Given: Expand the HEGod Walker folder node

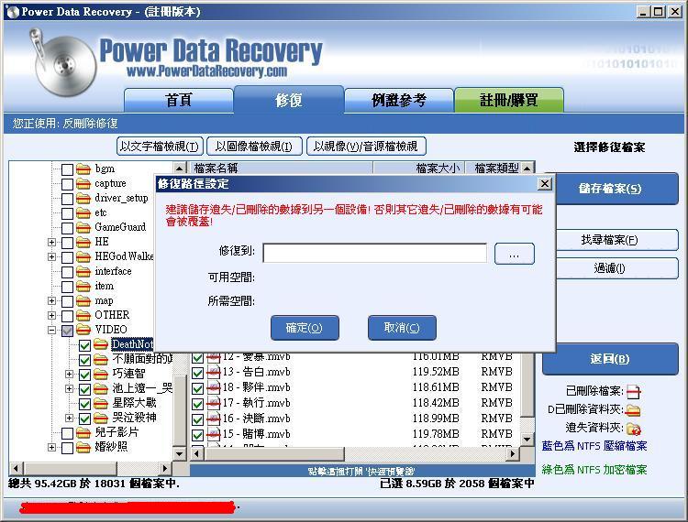Looking at the screenshot, I should (51, 256).
